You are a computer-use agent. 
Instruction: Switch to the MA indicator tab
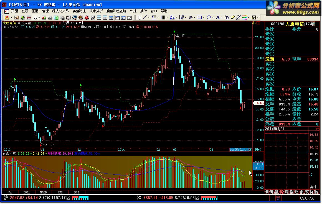click(10, 192)
